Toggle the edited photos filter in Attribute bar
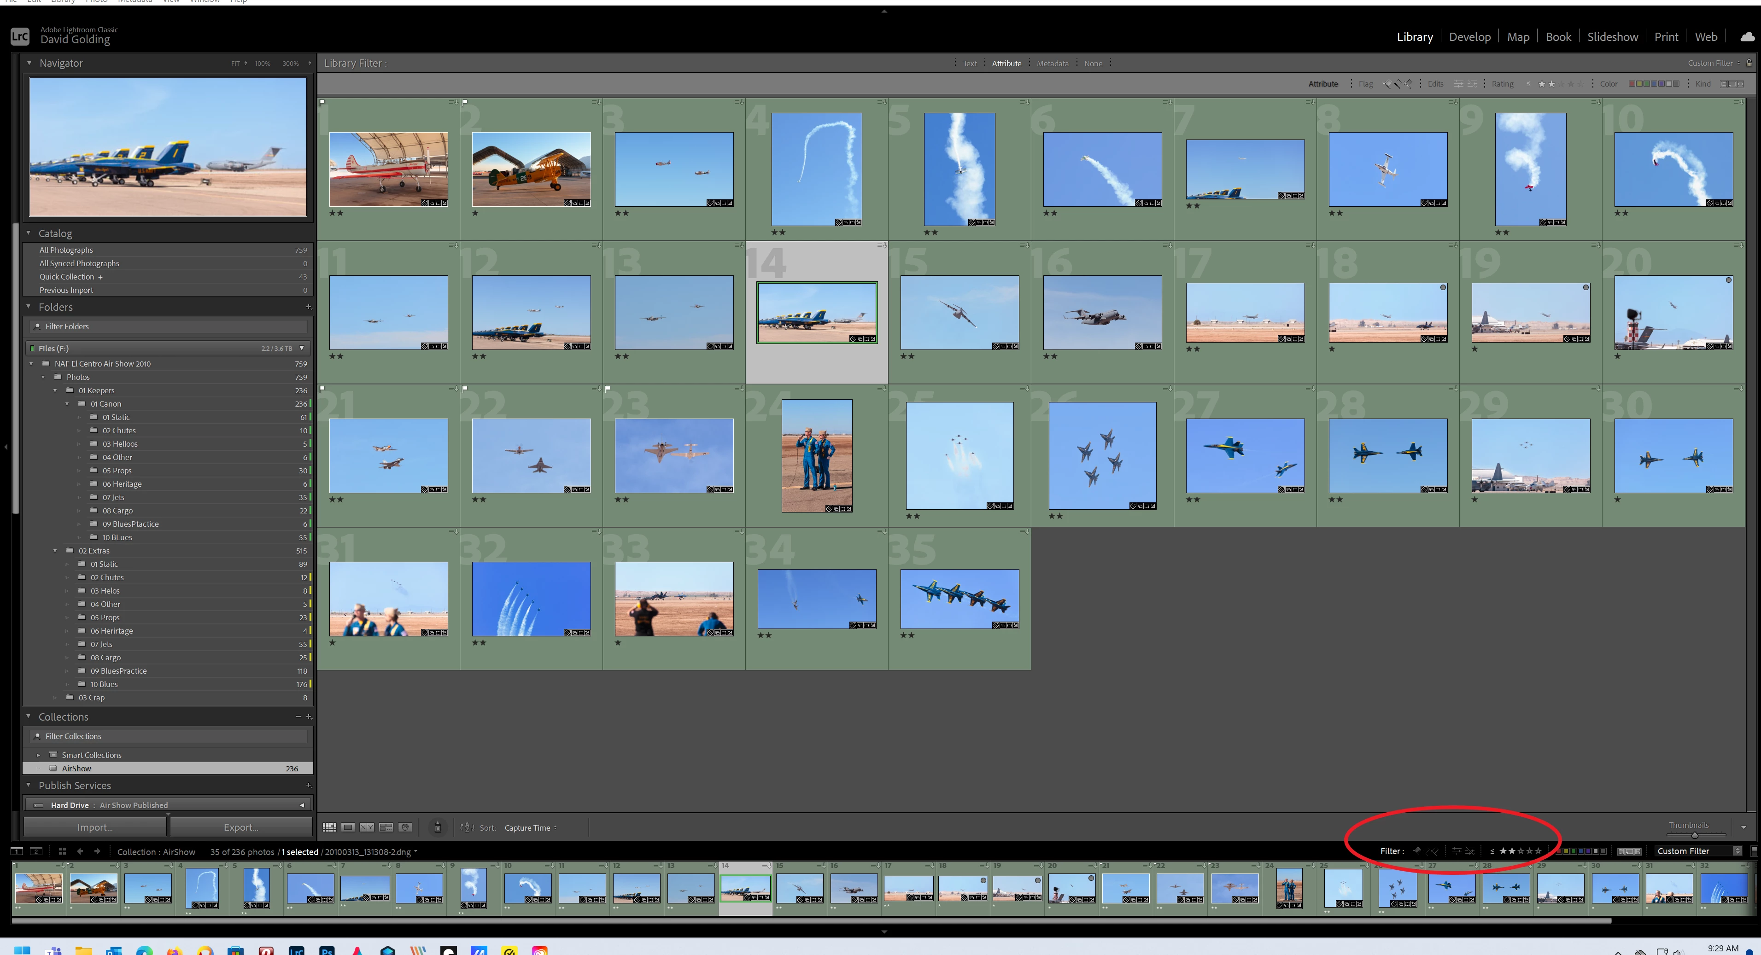 pyautogui.click(x=1458, y=83)
